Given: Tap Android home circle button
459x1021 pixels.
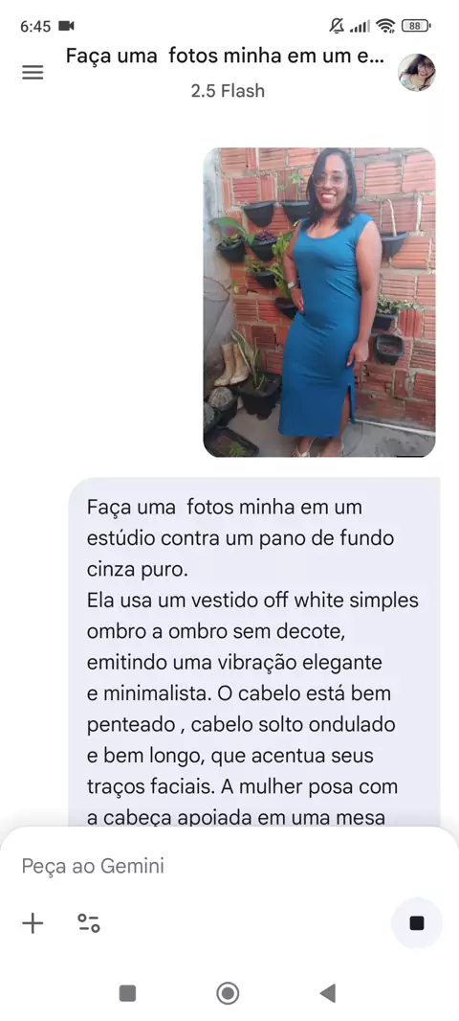Looking at the screenshot, I should (228, 993).
